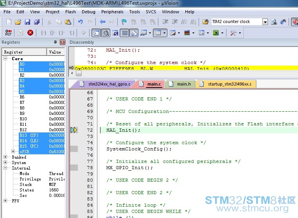Cut selection with the scissors icon
Image resolution: width=298 pixels, height=218 pixels.
pos(49,22)
